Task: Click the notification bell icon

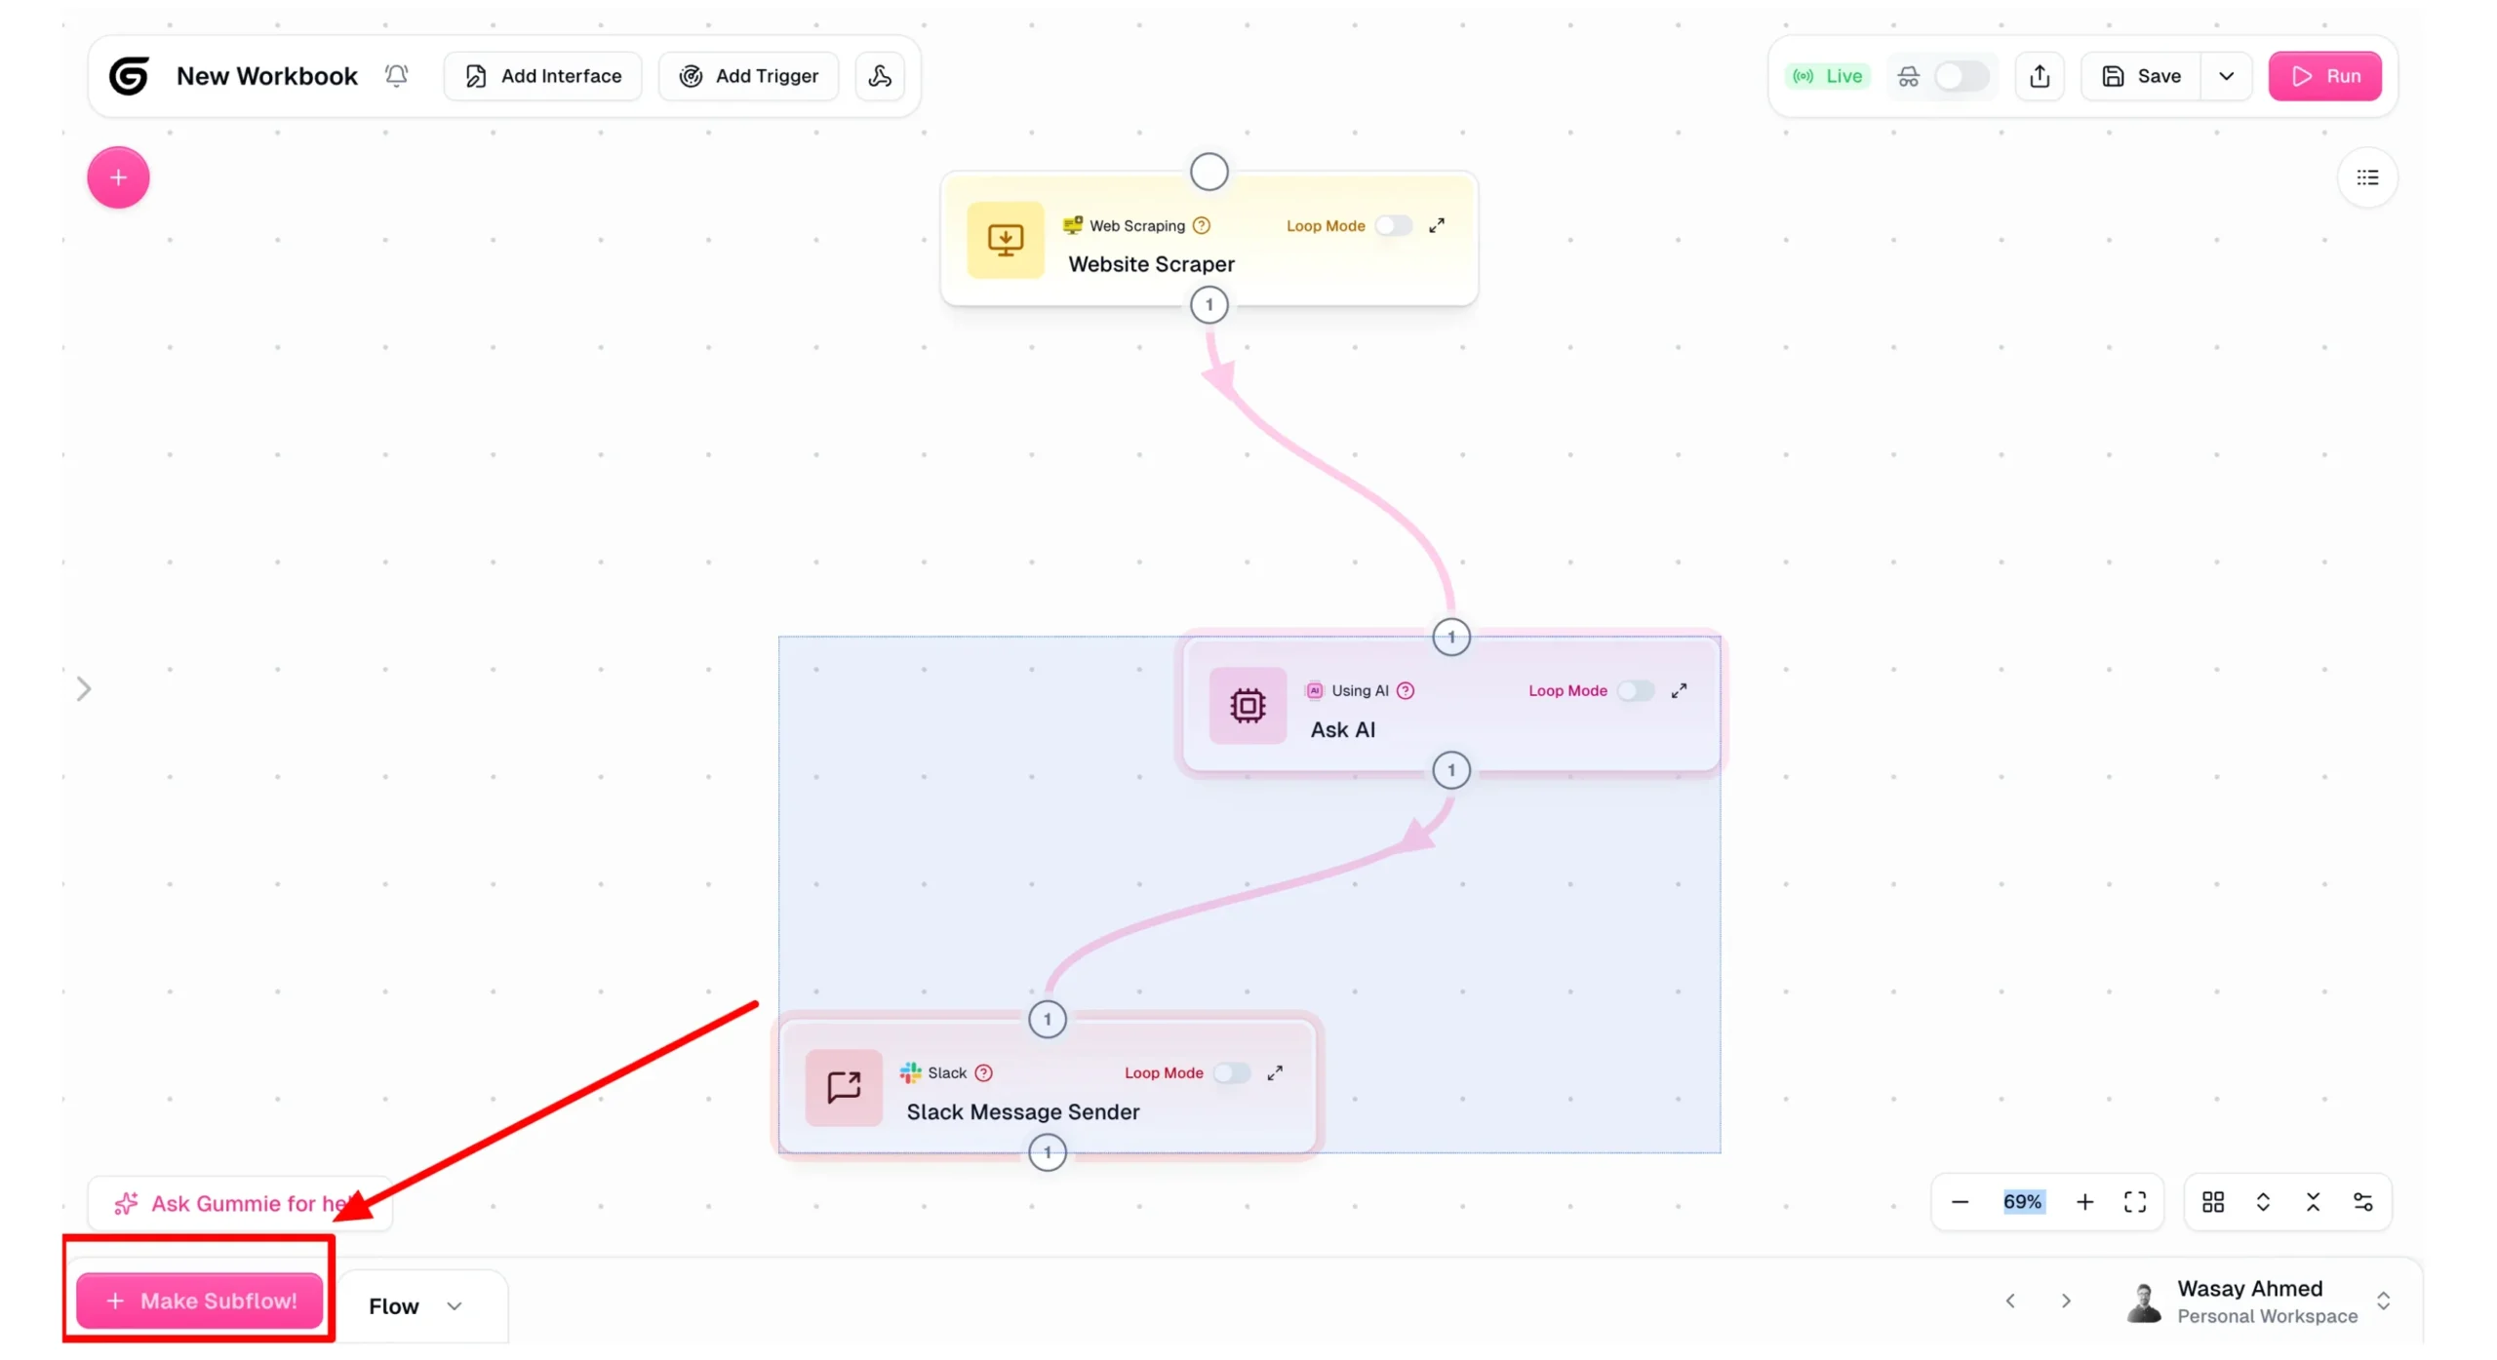Action: (x=396, y=76)
